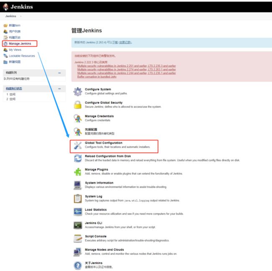Open Manage Nodes and Clouds title
The width and height of the screenshot is (272, 271).
click(104, 250)
